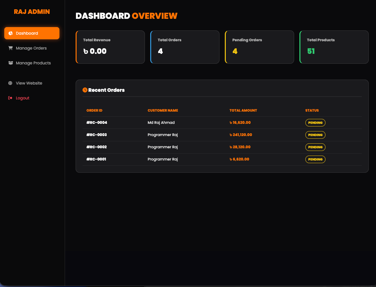Click the STATUS column header
Viewport: 376px width, 287px height.
click(x=312, y=110)
